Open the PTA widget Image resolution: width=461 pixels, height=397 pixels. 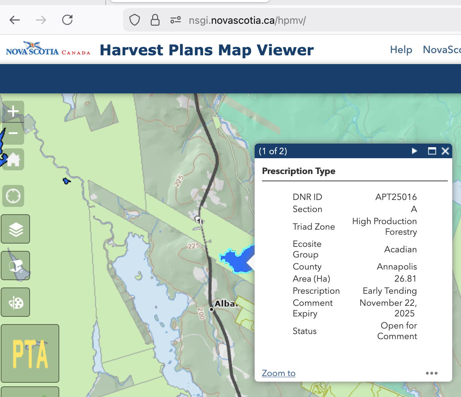[30, 353]
